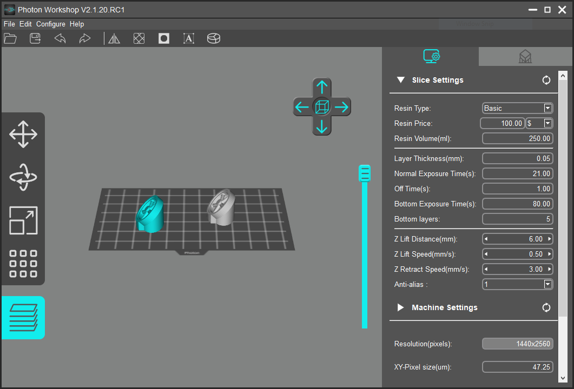574x389 pixels.
Task: Open the Configure menu
Action: (x=50, y=24)
